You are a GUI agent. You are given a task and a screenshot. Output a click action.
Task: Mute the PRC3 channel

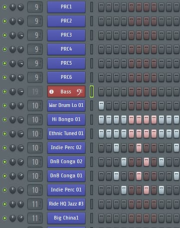tap(5, 35)
